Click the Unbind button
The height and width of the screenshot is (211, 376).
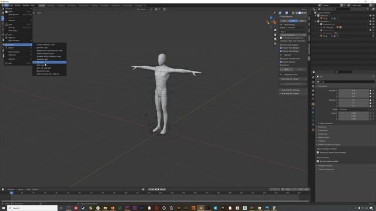pyautogui.click(x=300, y=69)
